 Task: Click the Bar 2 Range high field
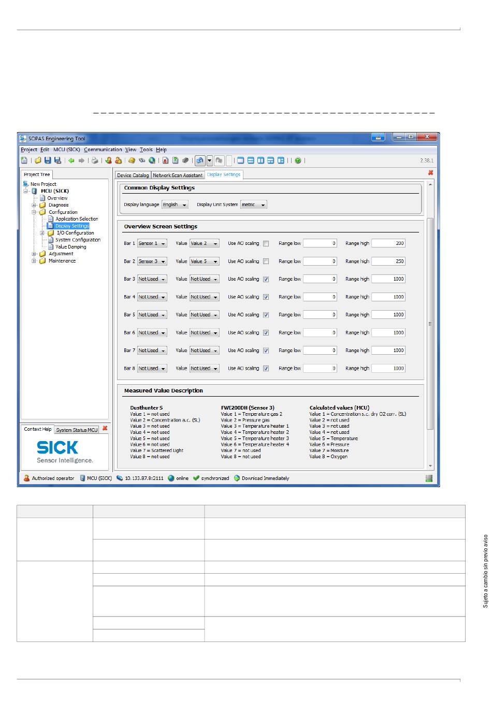click(388, 261)
